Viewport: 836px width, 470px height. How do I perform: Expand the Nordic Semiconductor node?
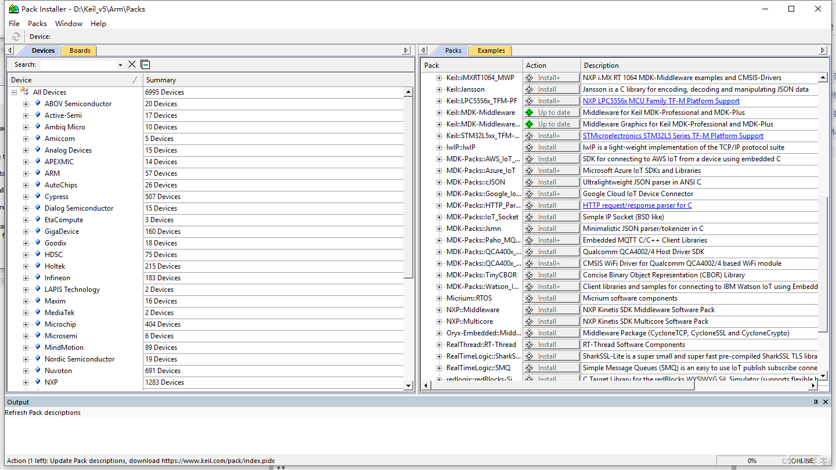[26, 359]
